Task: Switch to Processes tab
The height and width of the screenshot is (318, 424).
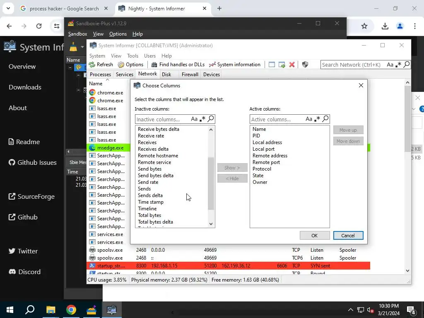Action: pyautogui.click(x=100, y=75)
